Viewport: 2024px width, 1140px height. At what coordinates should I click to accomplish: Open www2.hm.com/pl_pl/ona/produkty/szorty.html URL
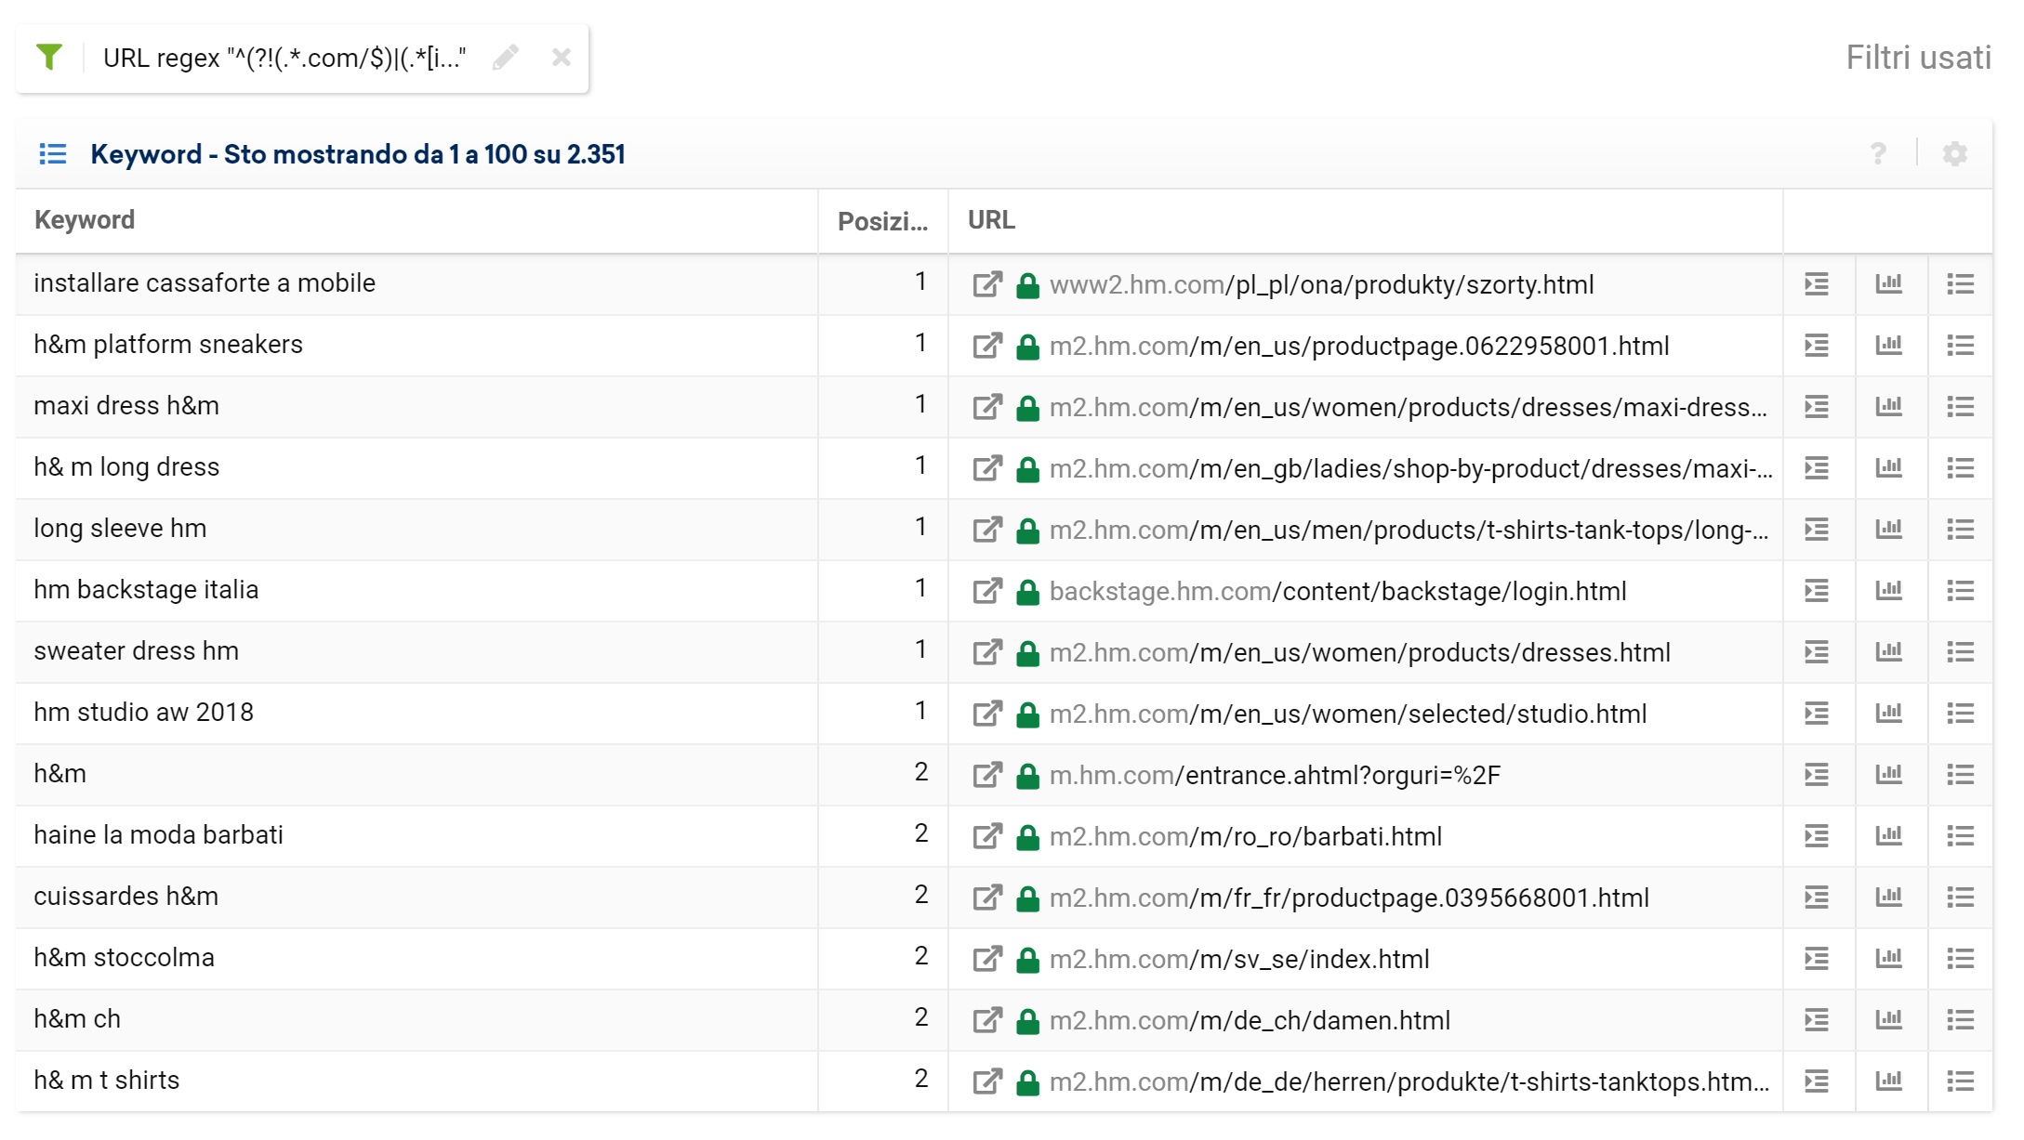click(1321, 284)
